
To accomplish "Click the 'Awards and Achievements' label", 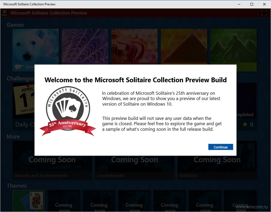I will click(x=41, y=175).
